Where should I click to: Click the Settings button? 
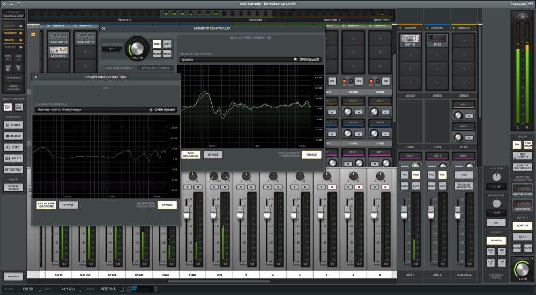[x=13, y=276]
